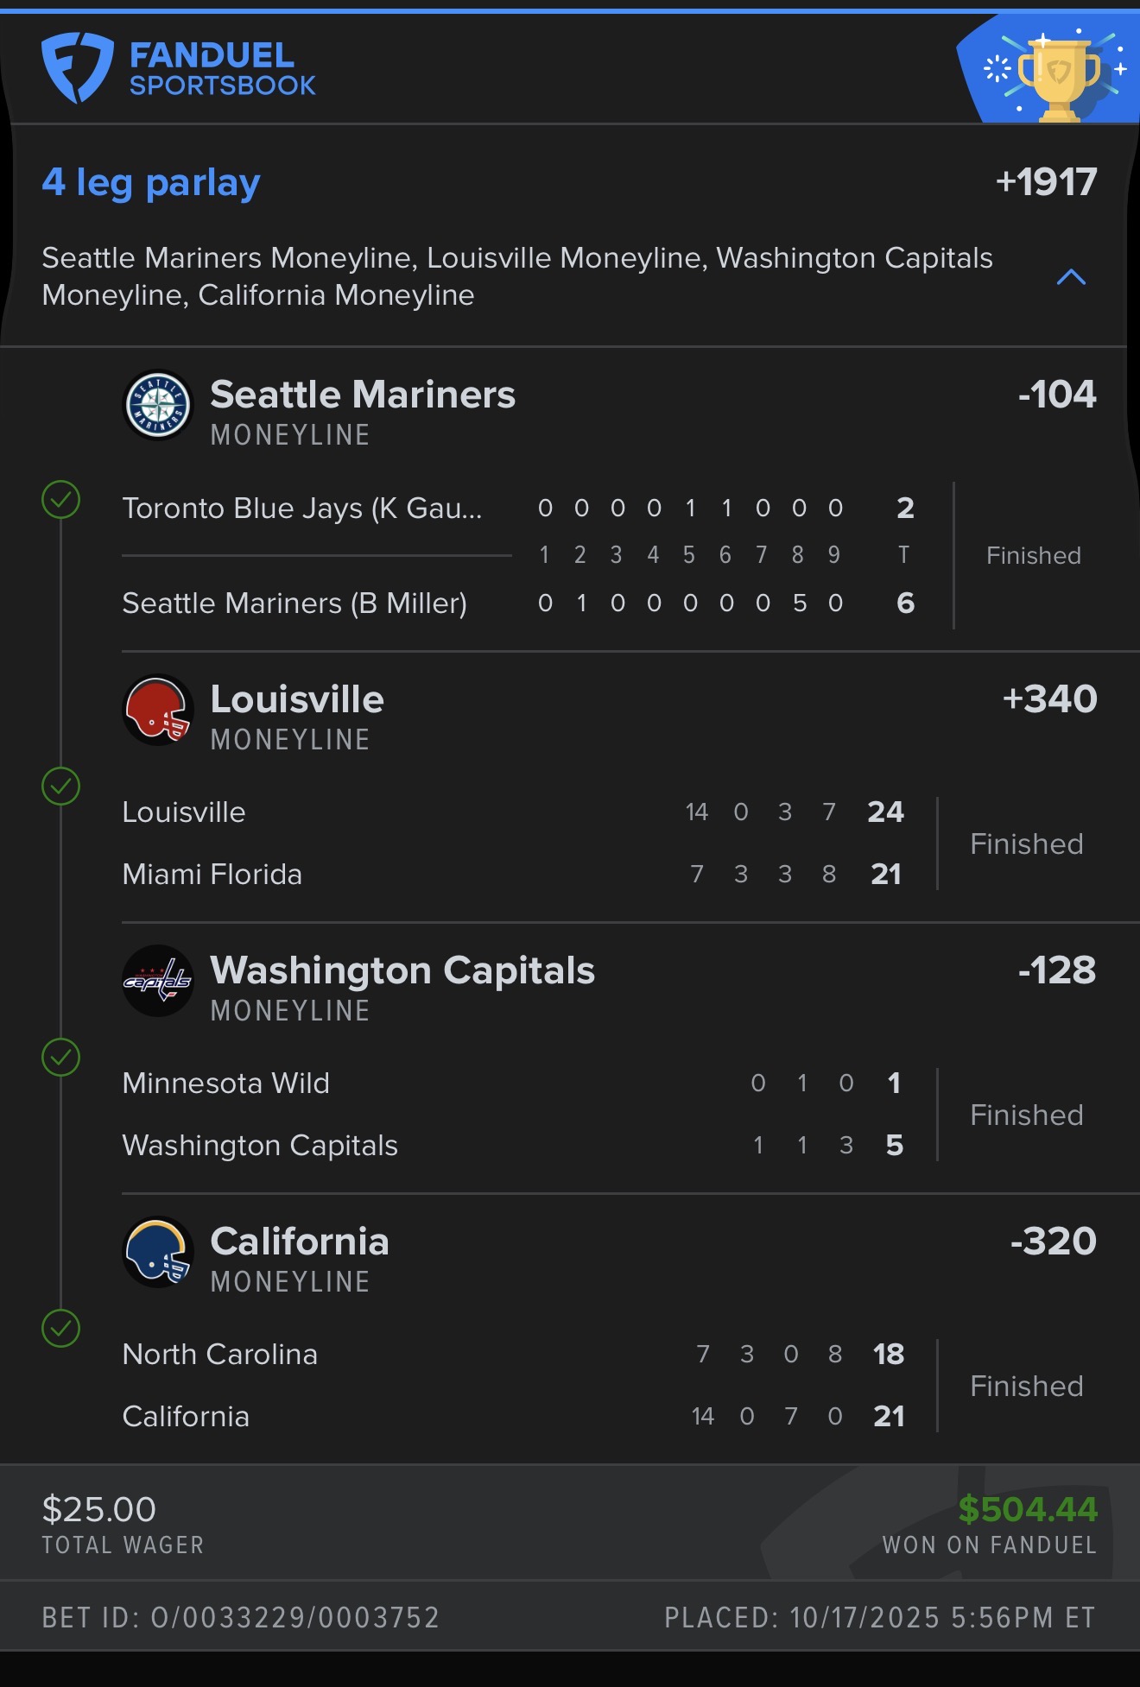Click green checkmark beside Louisville leg
1140x1687 pixels.
click(x=61, y=787)
